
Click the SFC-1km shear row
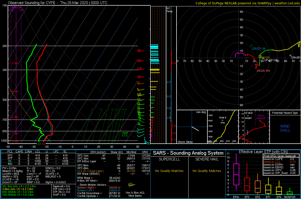pyautogui.click(x=114, y=155)
